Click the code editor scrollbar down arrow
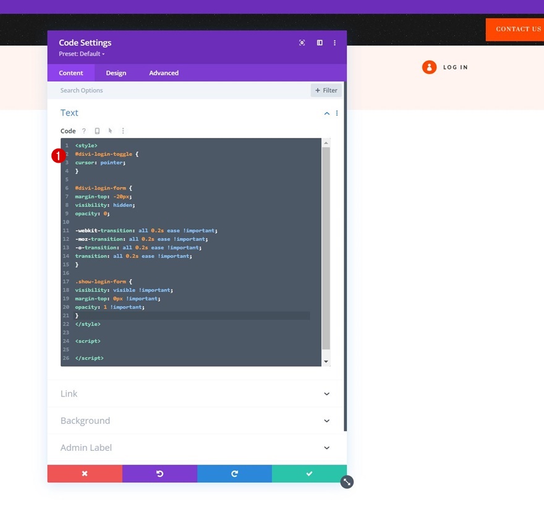This screenshot has height=522, width=544. pos(326,362)
